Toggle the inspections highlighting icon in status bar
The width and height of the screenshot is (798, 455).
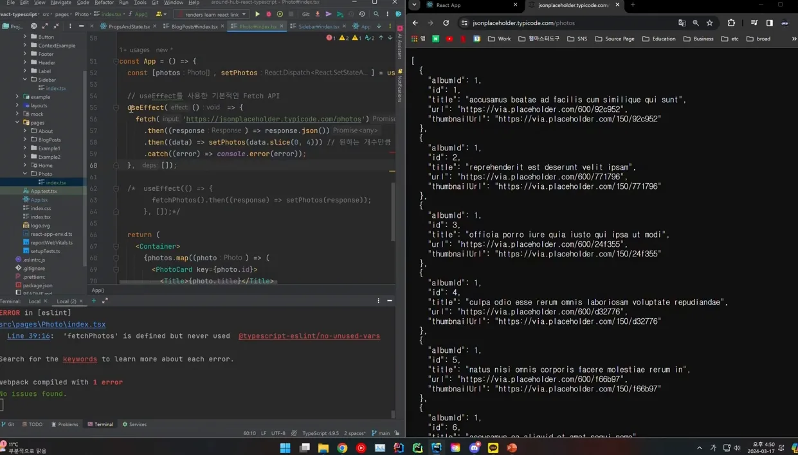294,433
